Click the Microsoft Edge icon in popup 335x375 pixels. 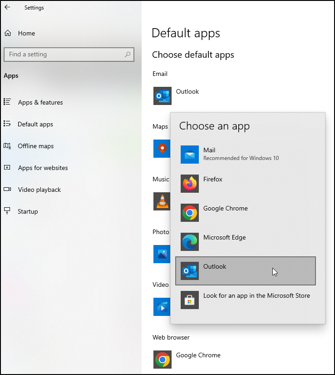(190, 242)
